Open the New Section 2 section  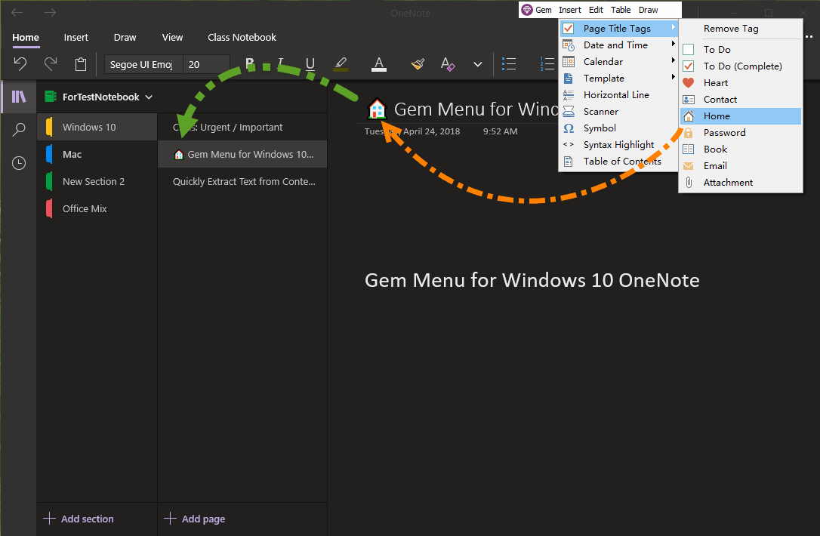coord(97,181)
